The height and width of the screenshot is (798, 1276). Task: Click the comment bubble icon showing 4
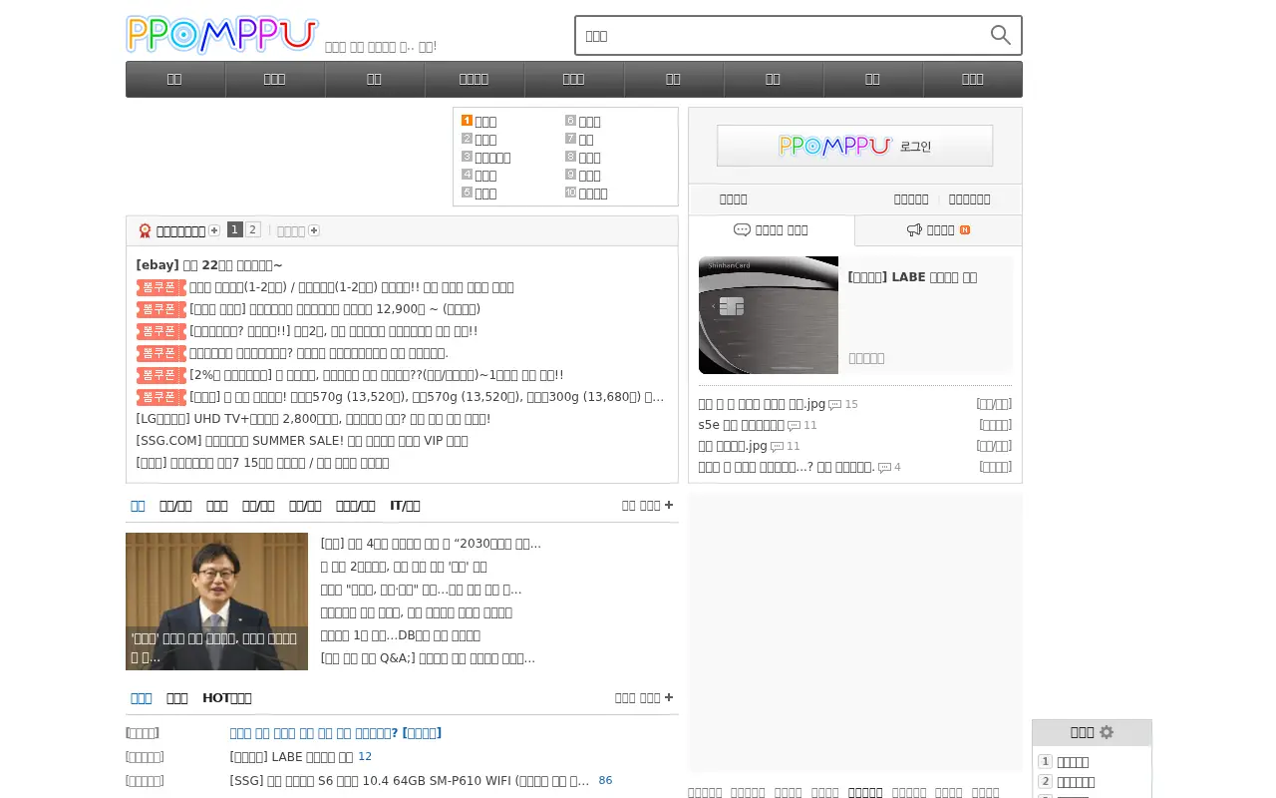[x=884, y=468]
